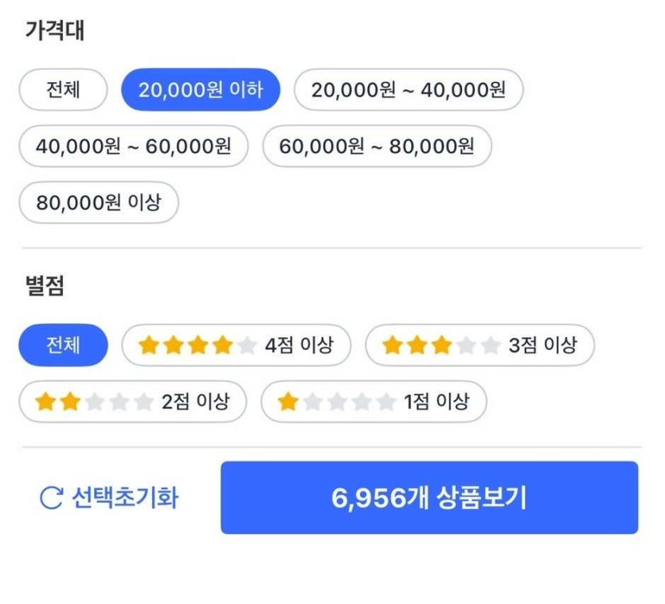
Task: Pick the 40,000원 ~ 60,000원 price range
Action: point(133,146)
